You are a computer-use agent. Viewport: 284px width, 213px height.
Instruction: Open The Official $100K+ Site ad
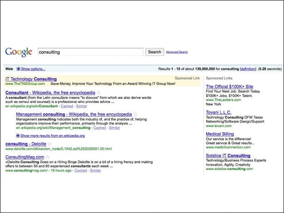point(229,87)
